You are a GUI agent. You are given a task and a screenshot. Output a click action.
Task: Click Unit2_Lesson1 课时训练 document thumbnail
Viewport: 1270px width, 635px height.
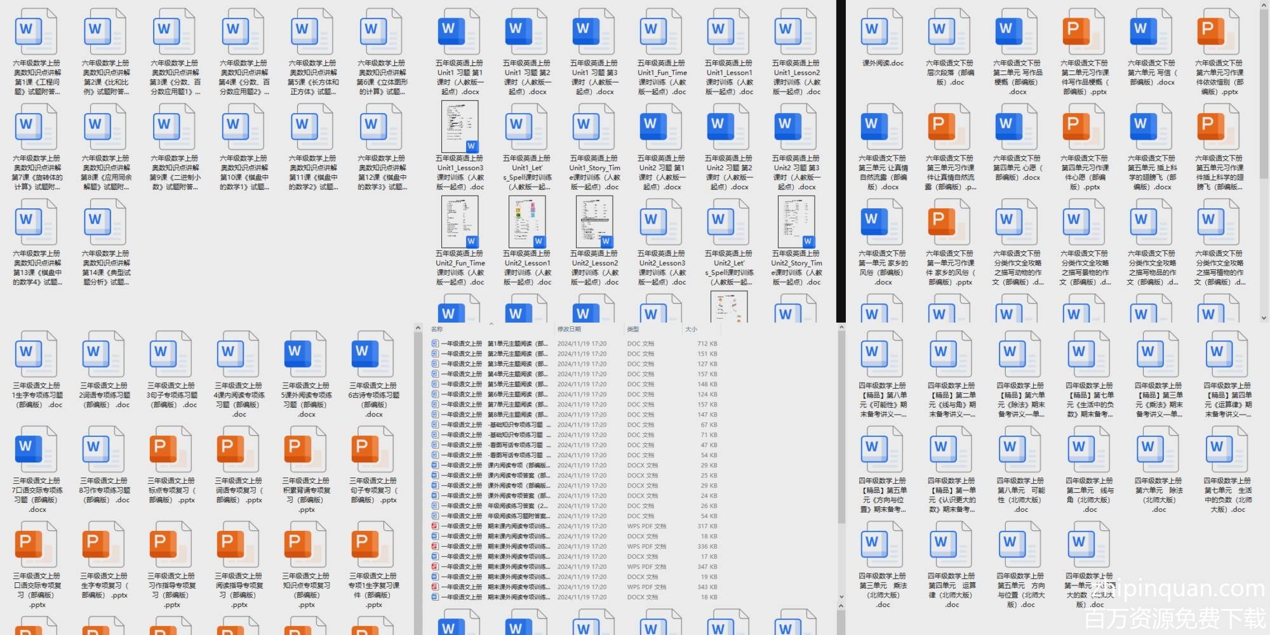coord(526,222)
